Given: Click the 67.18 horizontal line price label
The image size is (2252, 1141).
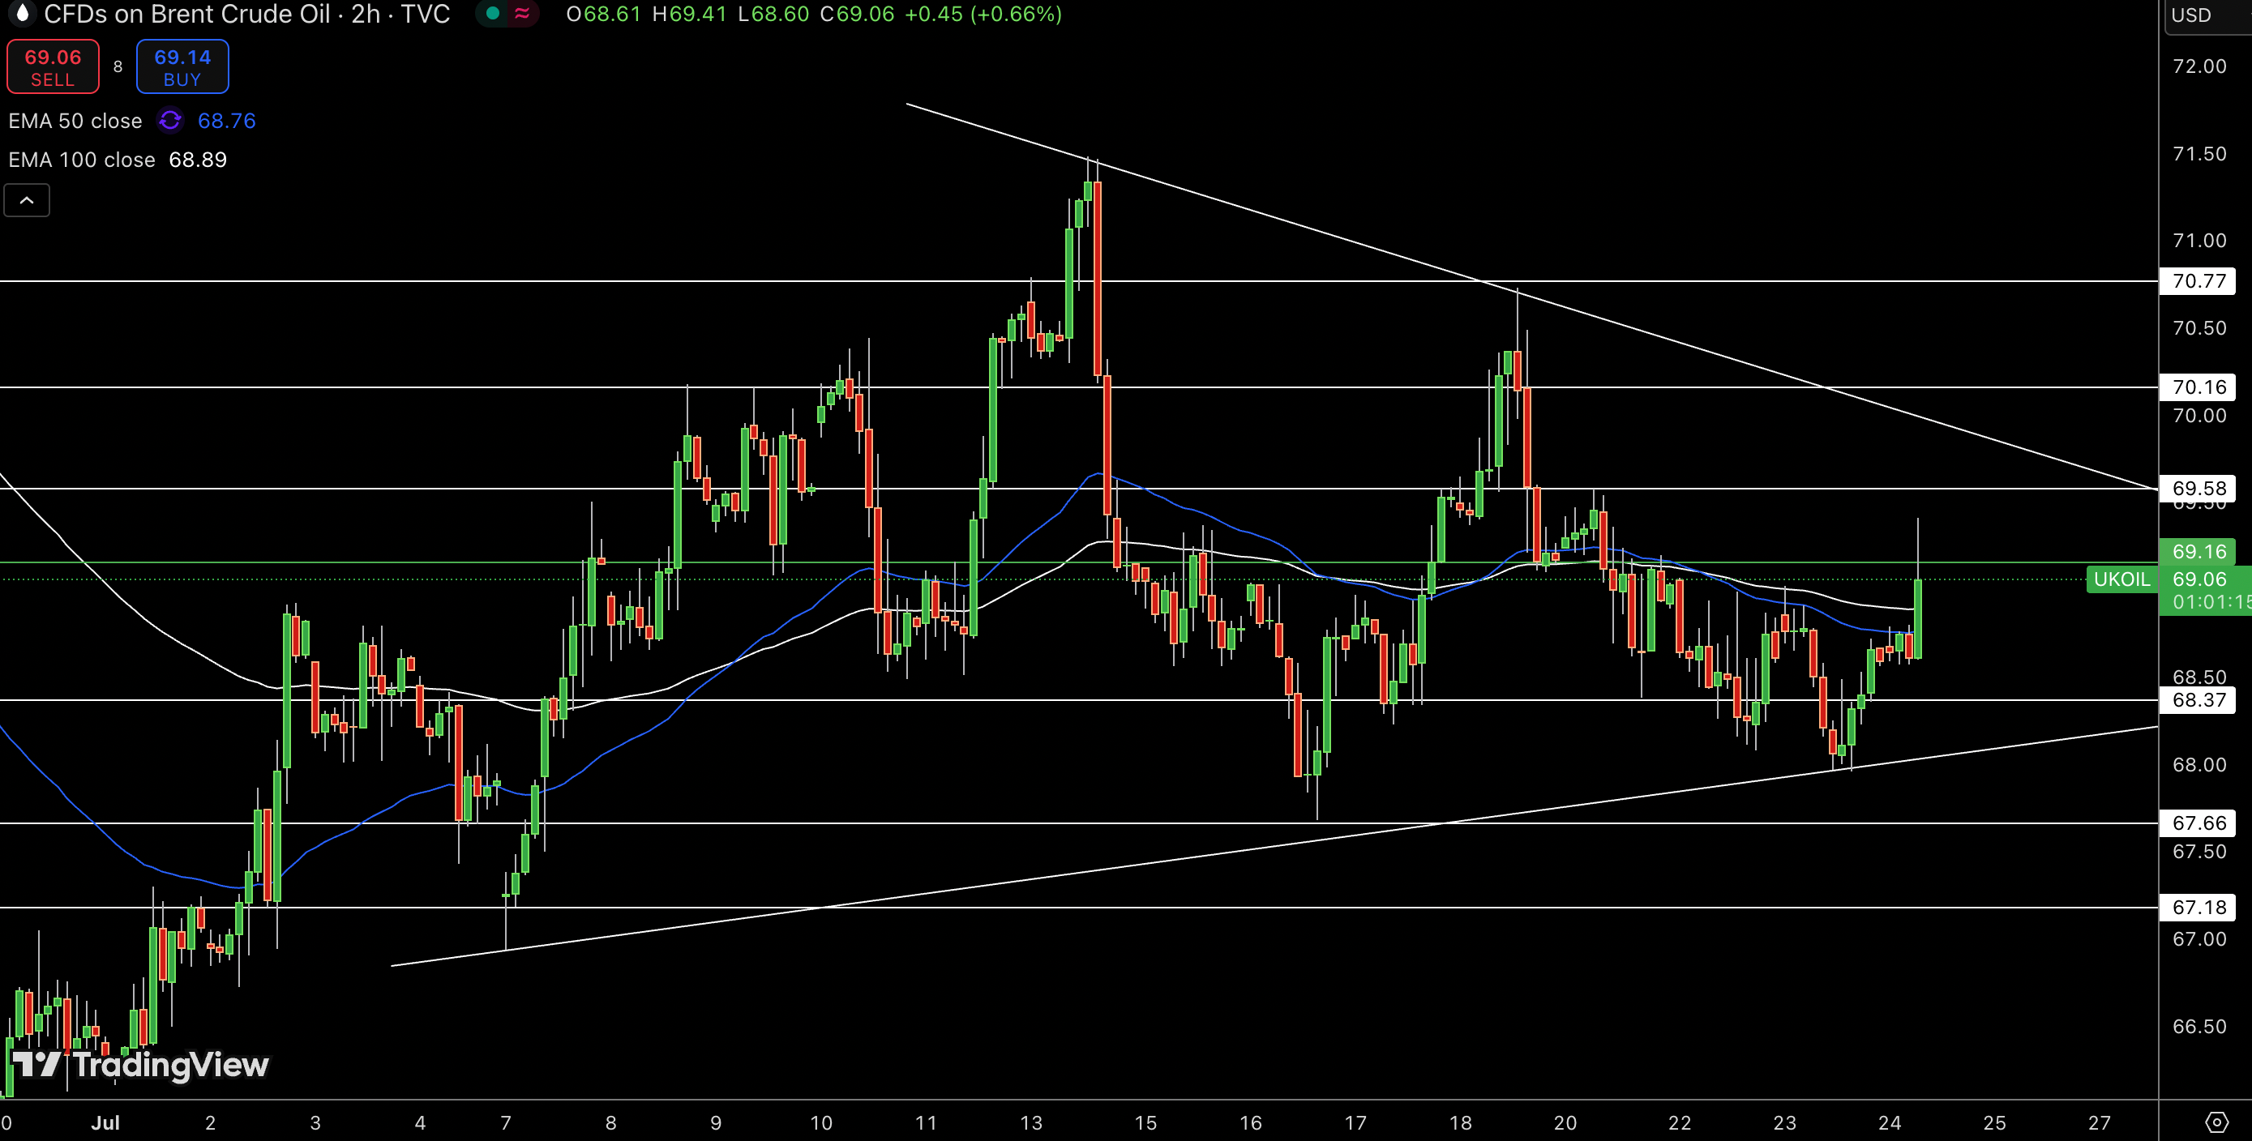Looking at the screenshot, I should click(x=2198, y=907).
